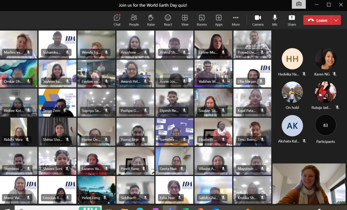
Task: Open the React emoji options
Action: click(x=168, y=20)
